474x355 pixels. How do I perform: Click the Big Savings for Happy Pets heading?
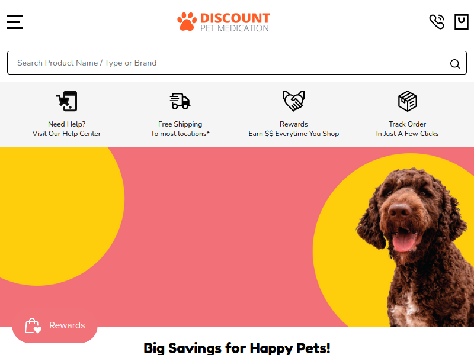pyautogui.click(x=237, y=347)
